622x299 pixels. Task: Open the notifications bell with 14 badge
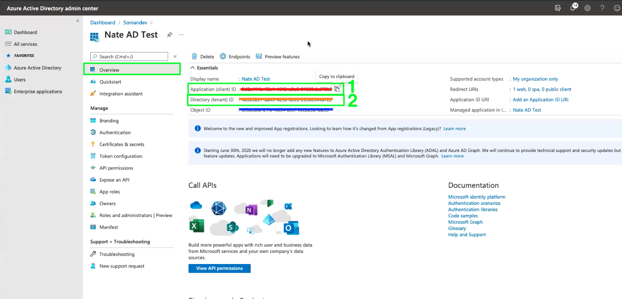[573, 8]
